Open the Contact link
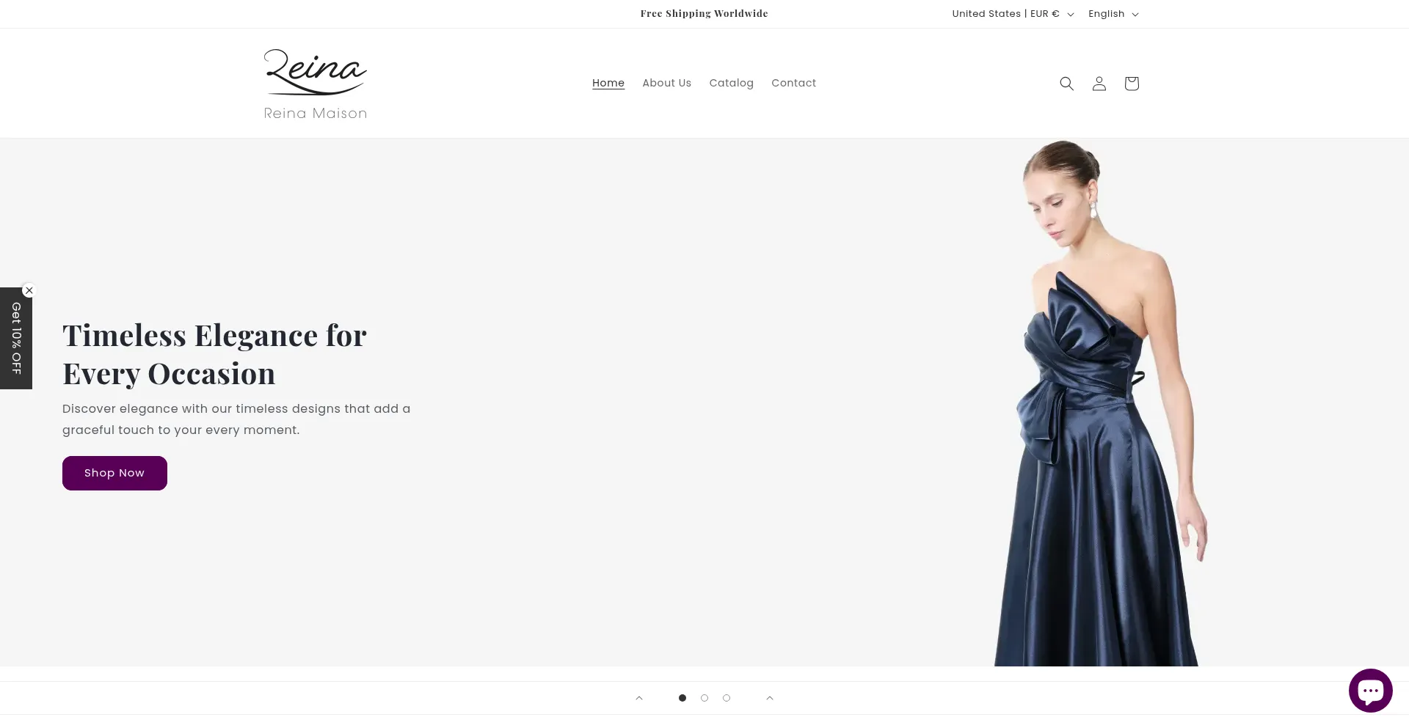 click(x=793, y=84)
